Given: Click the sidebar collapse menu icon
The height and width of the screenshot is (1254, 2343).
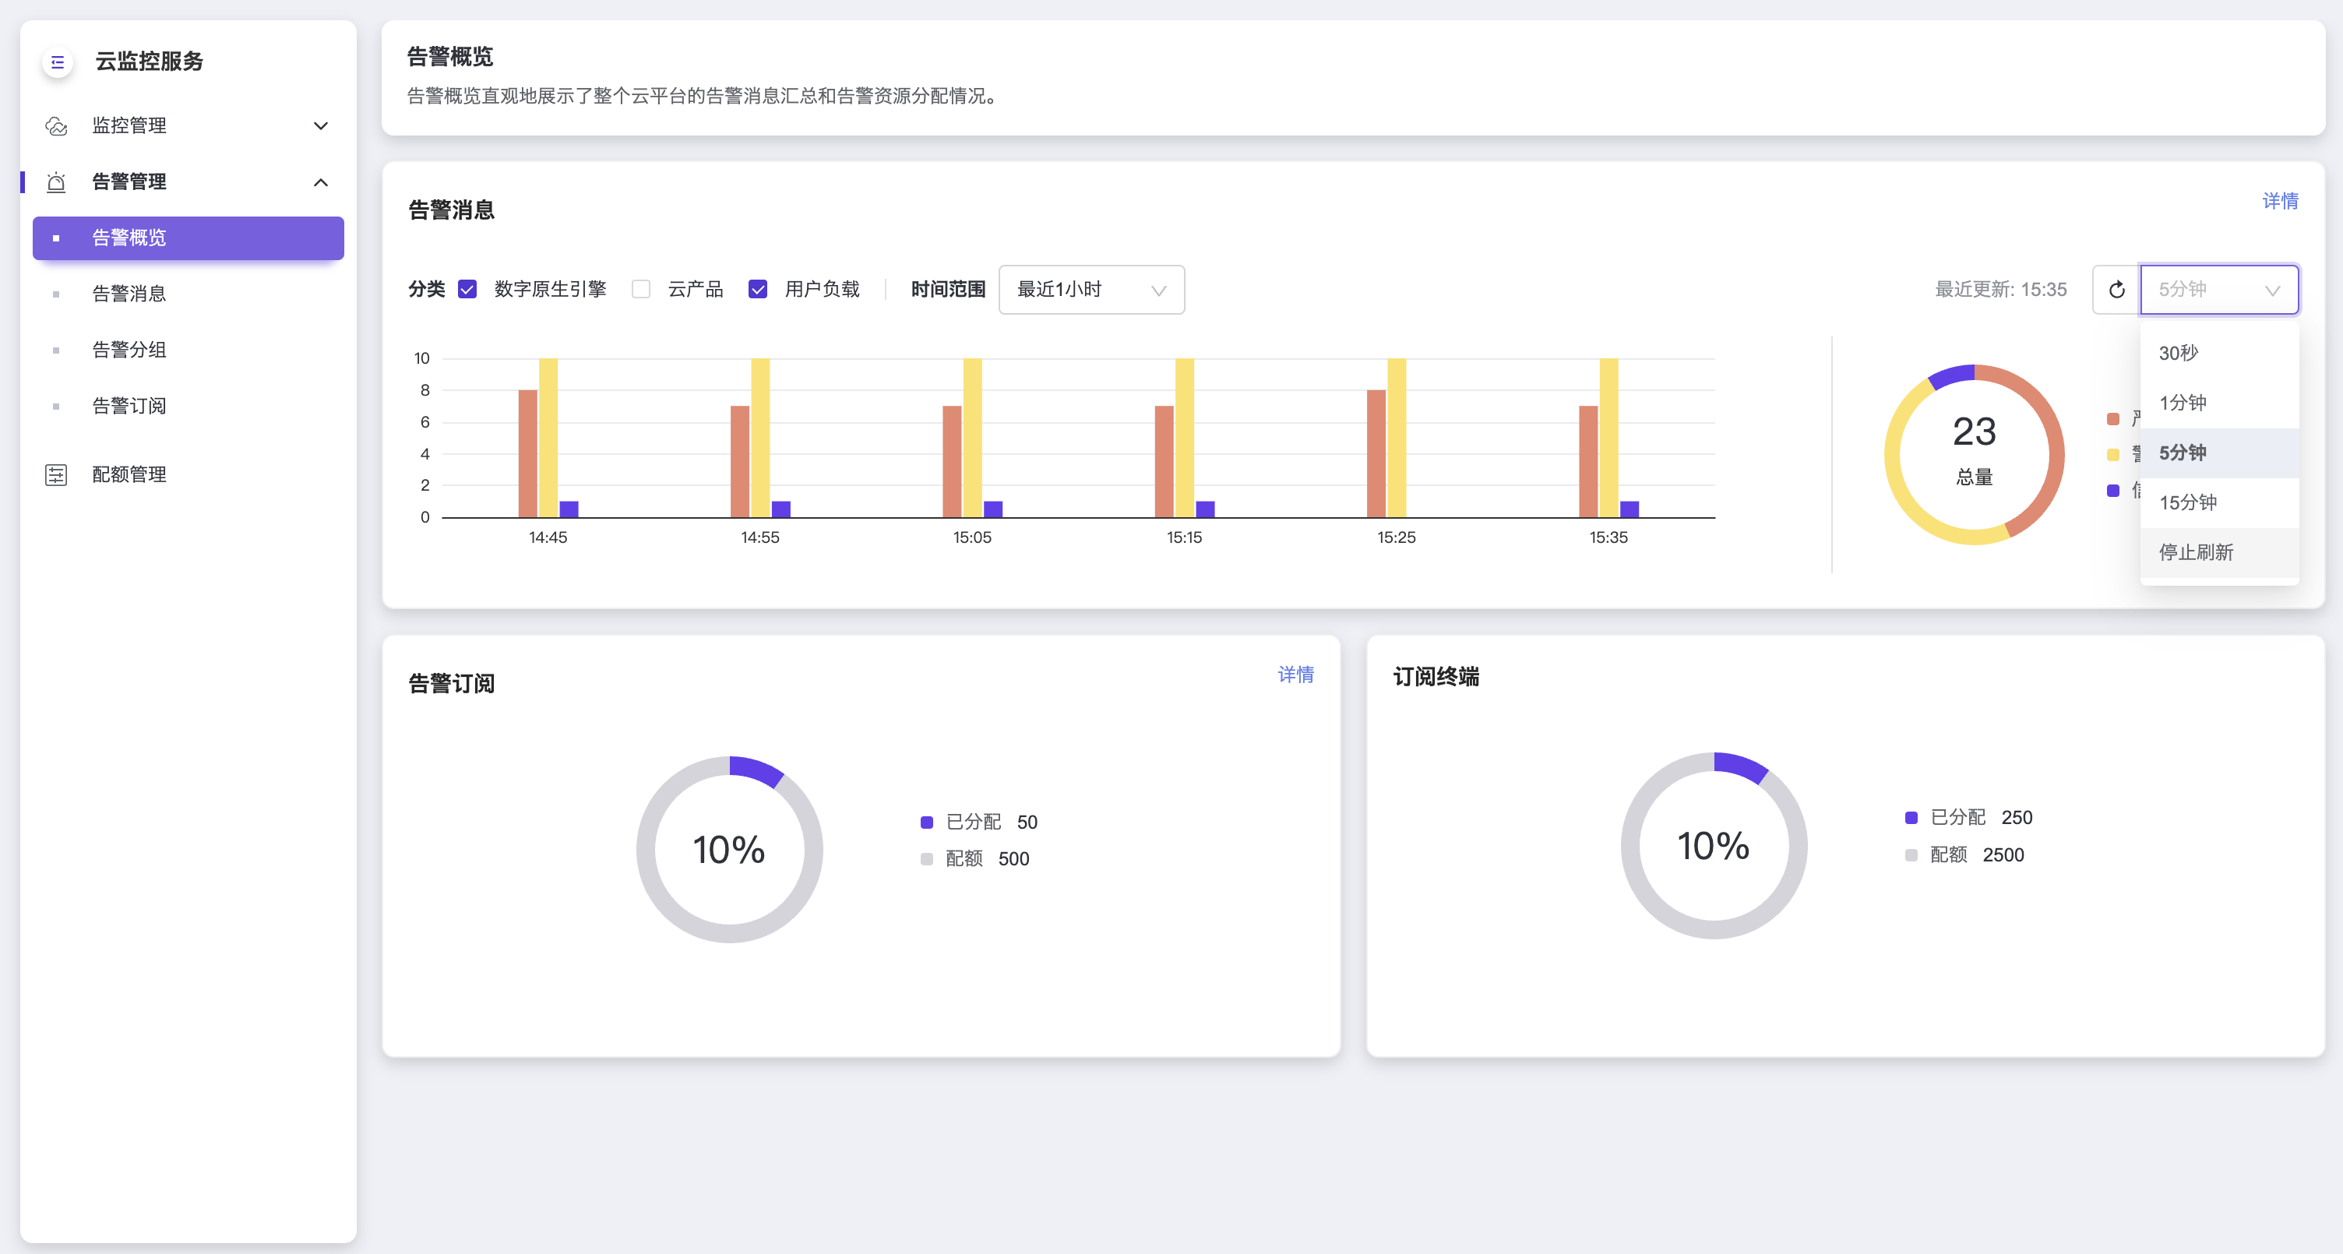Looking at the screenshot, I should point(58,62).
